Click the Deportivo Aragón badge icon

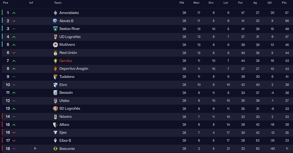pyautogui.click(x=55, y=69)
